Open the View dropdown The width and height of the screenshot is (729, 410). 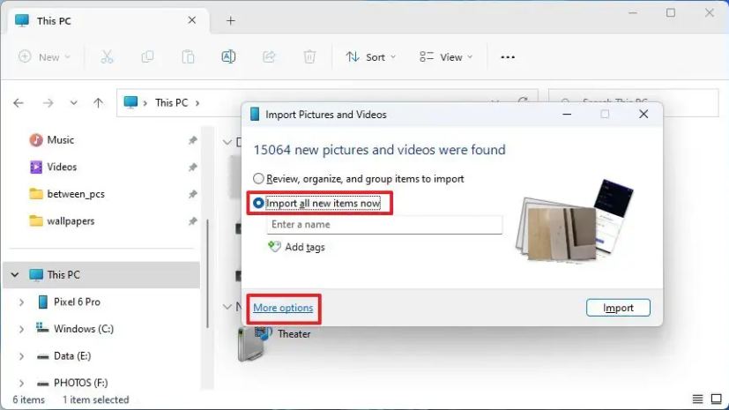coord(445,56)
